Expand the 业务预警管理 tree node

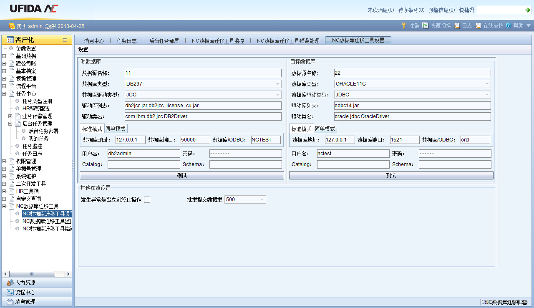coord(10,116)
